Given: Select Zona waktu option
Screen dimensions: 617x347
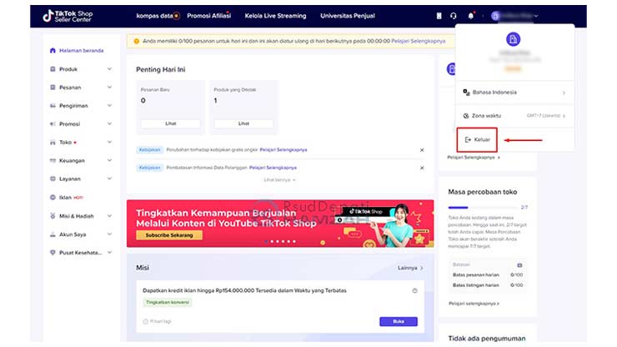Looking at the screenshot, I should pos(514,116).
